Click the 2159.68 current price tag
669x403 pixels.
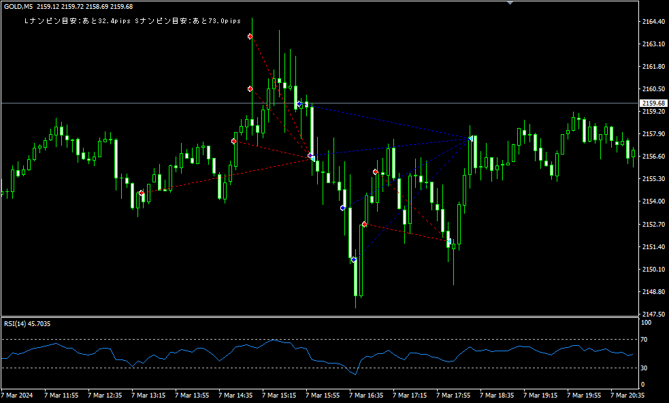[x=653, y=103]
